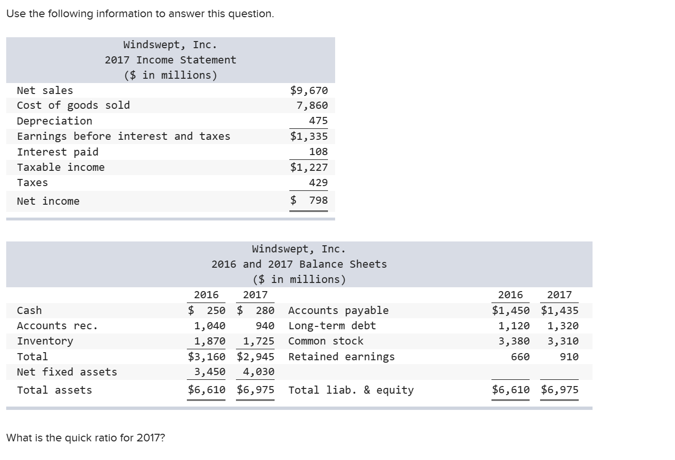Click the Taxable income label

click(x=61, y=167)
